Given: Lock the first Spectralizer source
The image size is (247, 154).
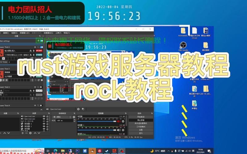Looking at the screenshot, I should click(x=47, y=116).
